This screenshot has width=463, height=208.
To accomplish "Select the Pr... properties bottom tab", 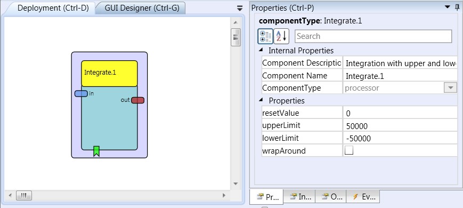I will [x=266, y=197].
